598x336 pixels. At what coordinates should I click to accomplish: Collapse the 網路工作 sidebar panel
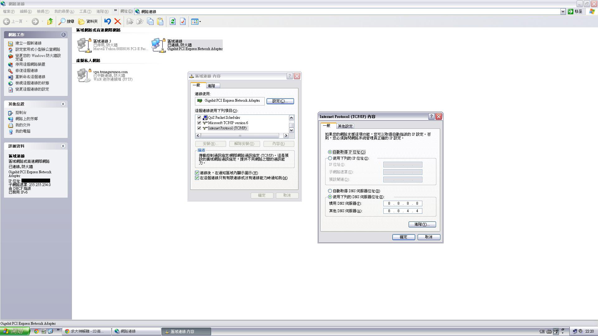coord(63,35)
